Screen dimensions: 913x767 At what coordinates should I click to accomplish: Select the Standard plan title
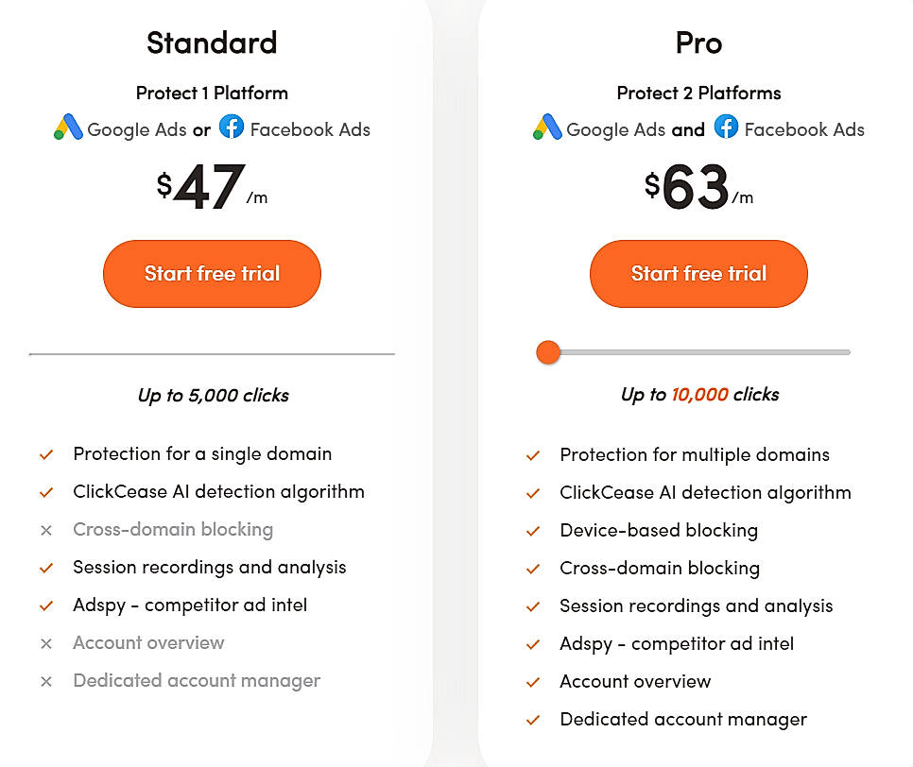[x=211, y=43]
